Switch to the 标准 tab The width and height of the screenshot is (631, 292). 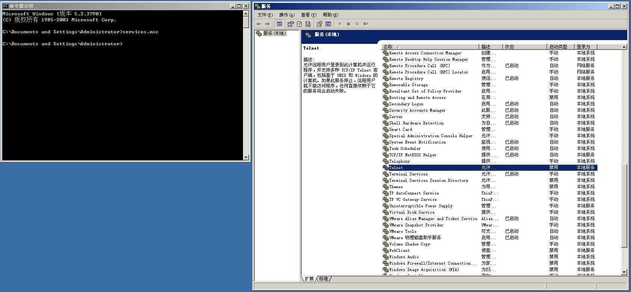point(323,279)
